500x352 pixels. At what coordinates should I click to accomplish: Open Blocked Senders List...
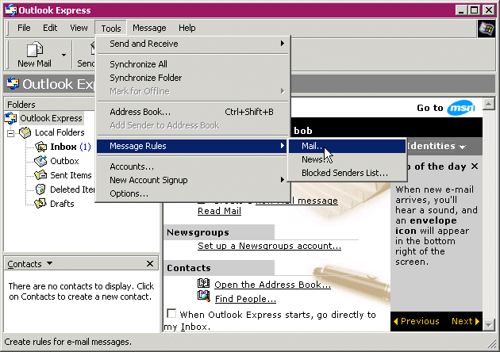(x=347, y=173)
